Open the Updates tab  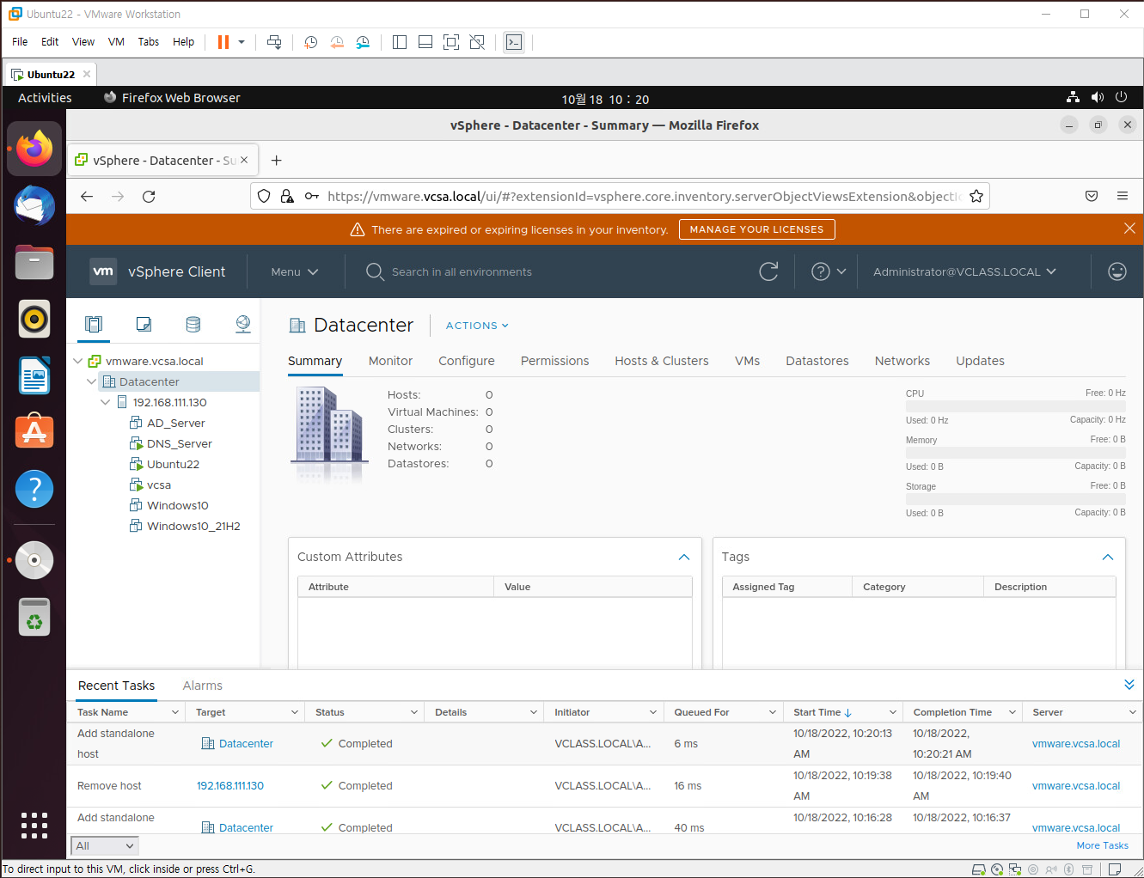[980, 361]
